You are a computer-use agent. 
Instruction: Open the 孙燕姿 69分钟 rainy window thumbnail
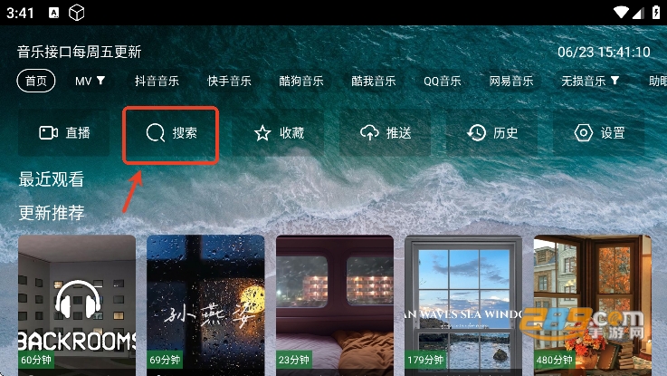[205, 305]
